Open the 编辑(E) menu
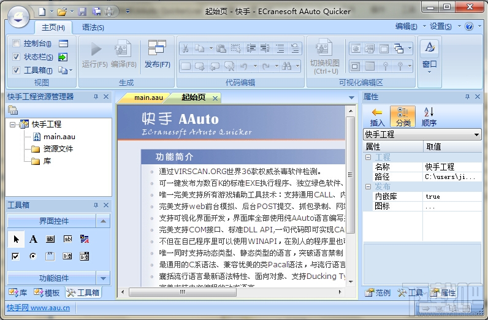 [x=406, y=26]
